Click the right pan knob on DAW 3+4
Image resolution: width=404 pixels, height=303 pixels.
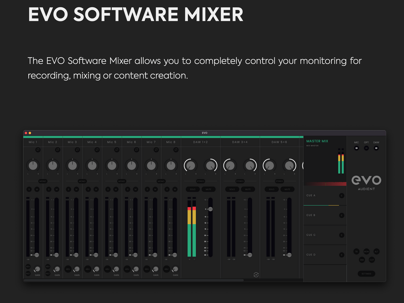pyautogui.click(x=250, y=165)
